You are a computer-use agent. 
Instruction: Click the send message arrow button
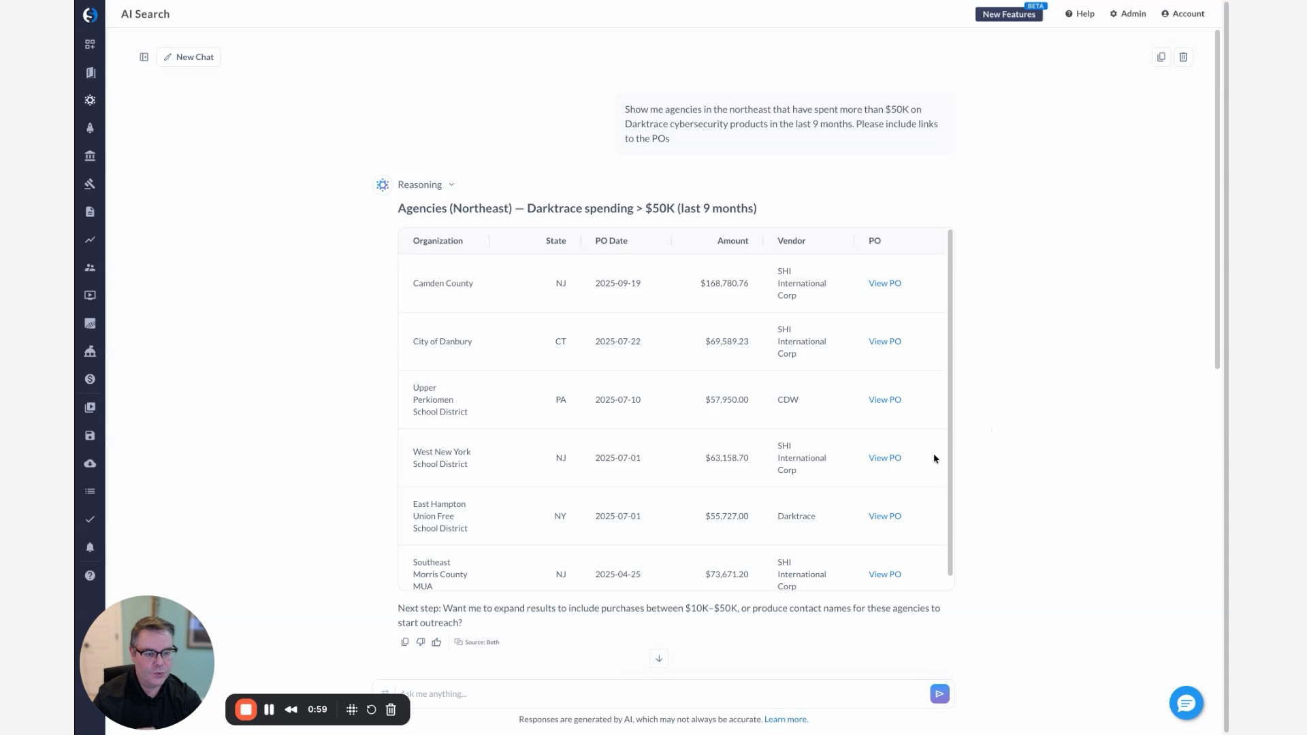(x=939, y=693)
